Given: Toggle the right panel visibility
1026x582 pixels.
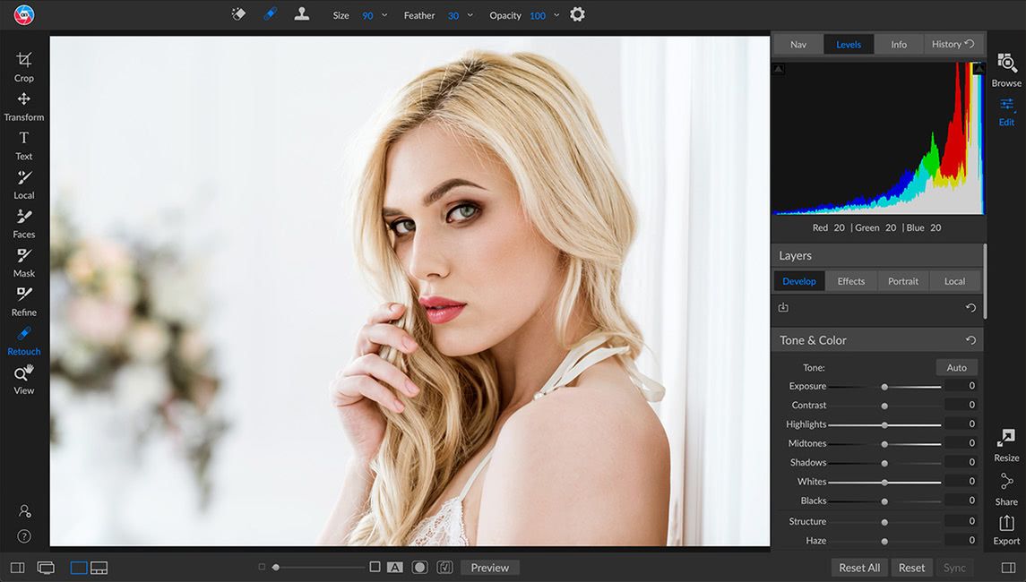Looking at the screenshot, I should (1008, 568).
